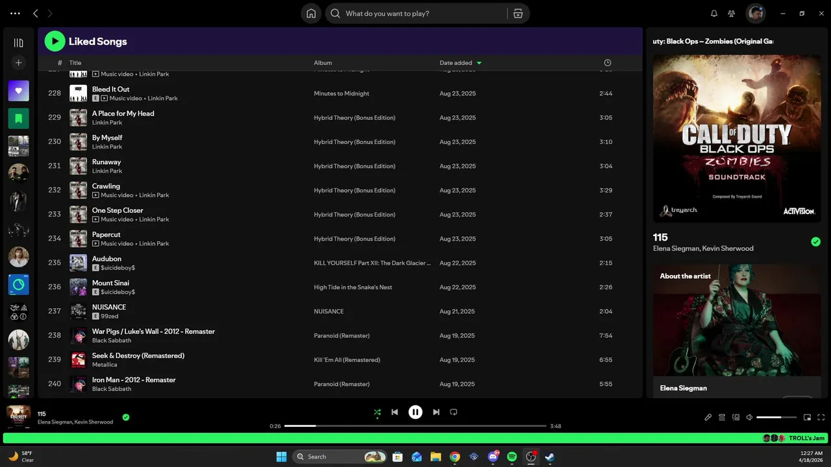The height and width of the screenshot is (467, 831).
Task: Click the TROLL's Jam green bar
Action: pos(415,438)
